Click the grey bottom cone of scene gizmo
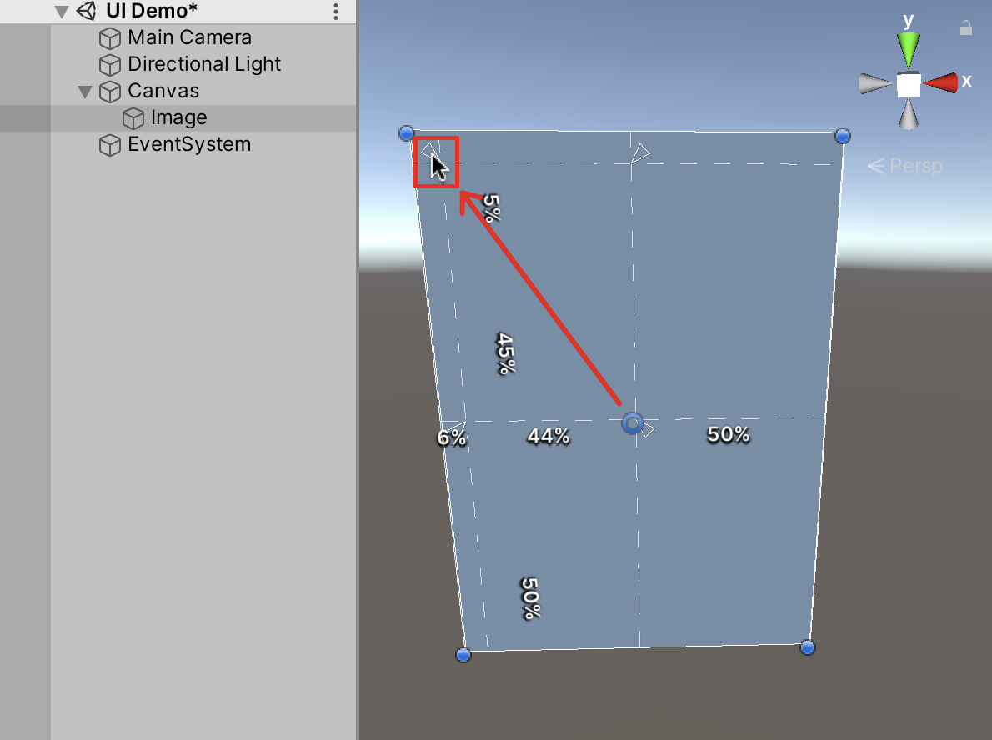The width and height of the screenshot is (992, 740). click(x=908, y=114)
